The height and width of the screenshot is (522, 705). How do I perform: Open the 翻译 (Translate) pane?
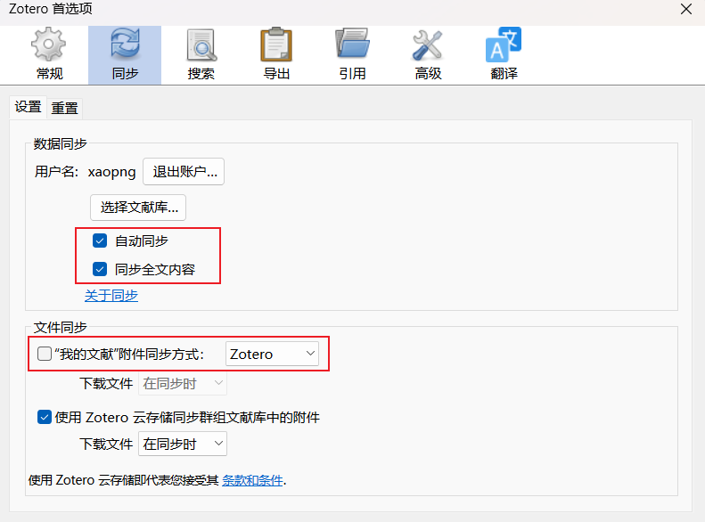pyautogui.click(x=504, y=55)
